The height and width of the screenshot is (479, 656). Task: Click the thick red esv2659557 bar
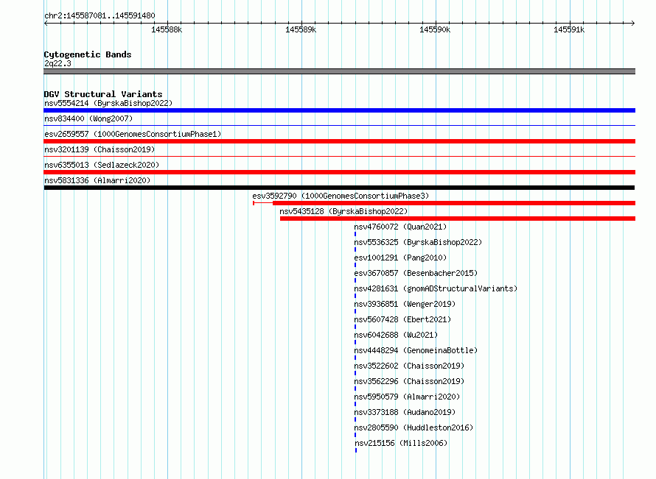coord(339,141)
